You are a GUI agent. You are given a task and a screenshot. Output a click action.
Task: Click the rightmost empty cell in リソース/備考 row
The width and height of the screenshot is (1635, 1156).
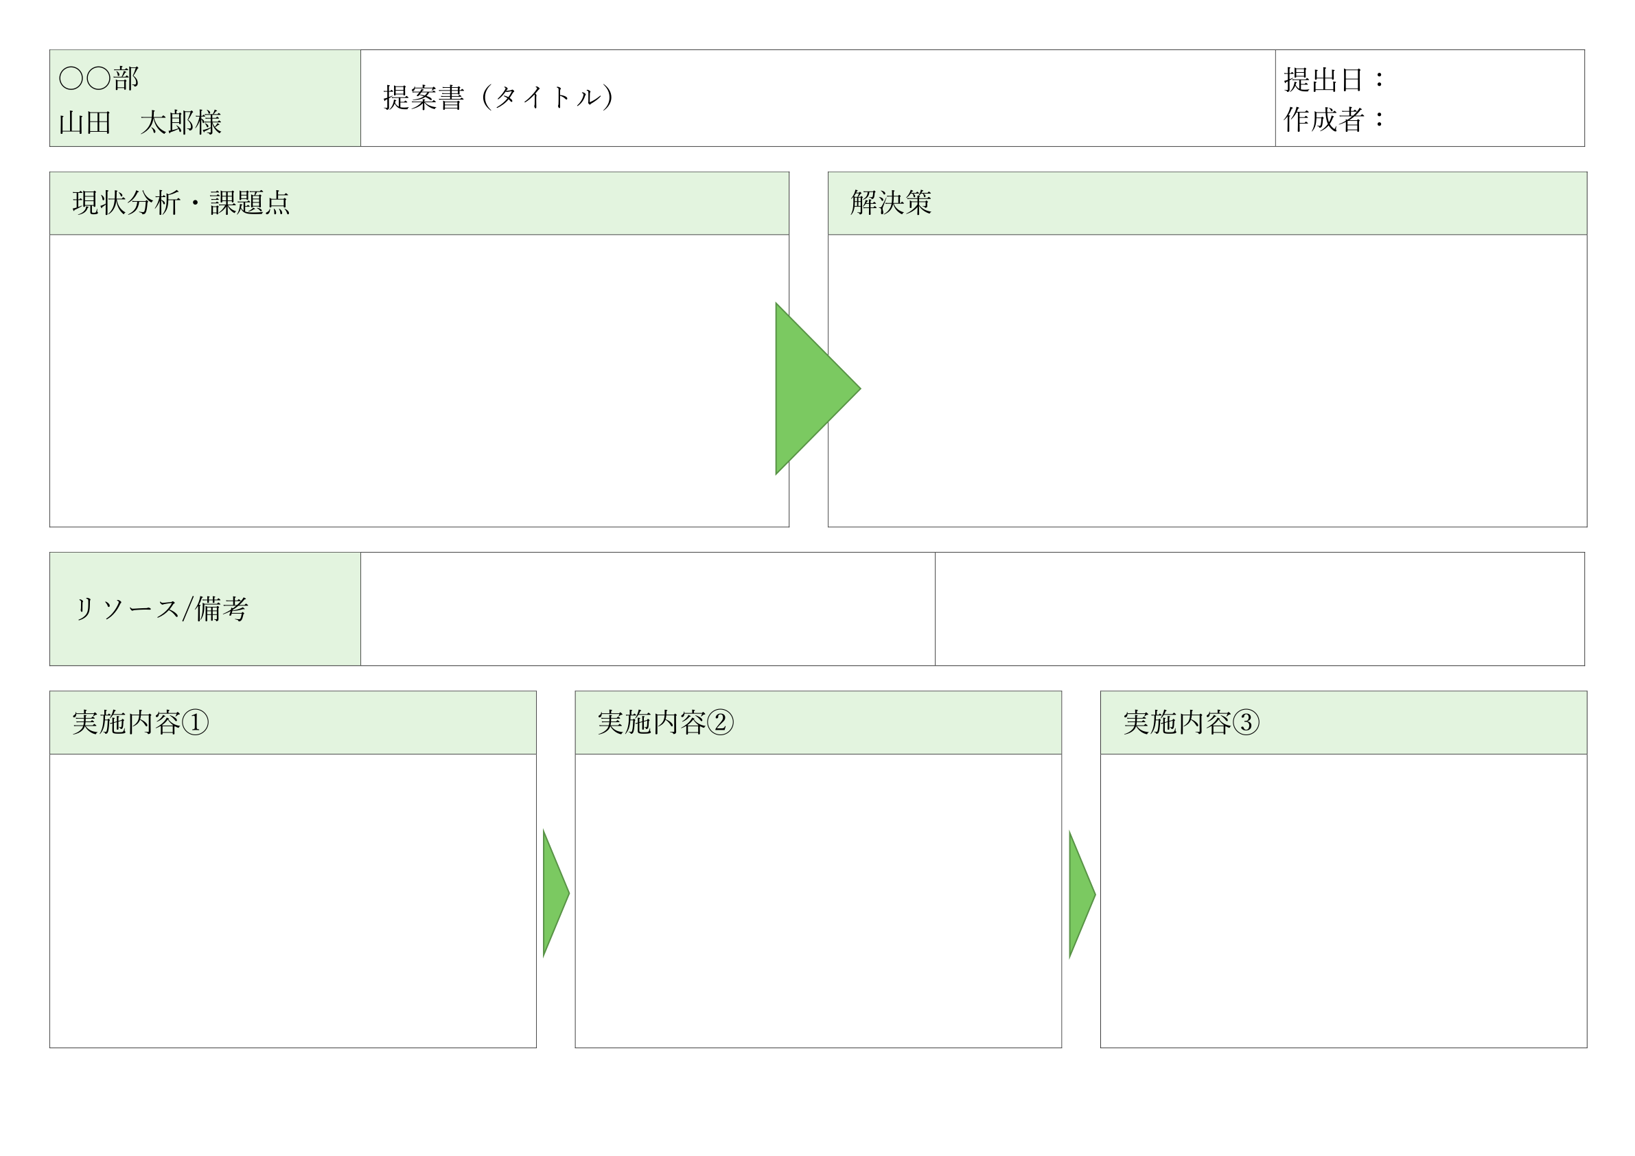click(x=1259, y=609)
